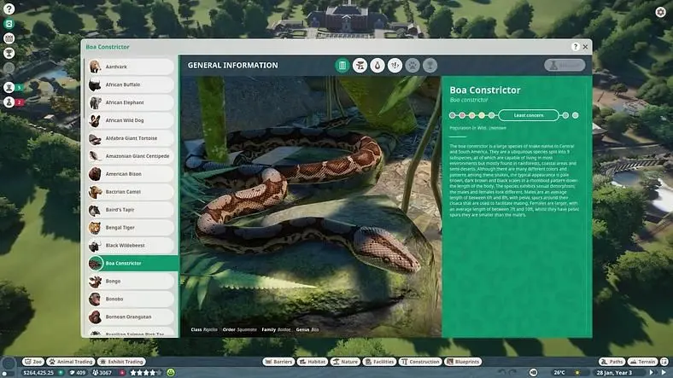Image resolution: width=673 pixels, height=378 pixels.
Task: Open the help question mark in the left sidebar
Action: pos(9,9)
